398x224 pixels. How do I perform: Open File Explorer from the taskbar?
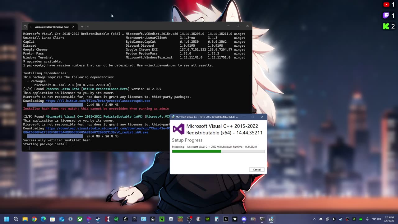pos(25,219)
